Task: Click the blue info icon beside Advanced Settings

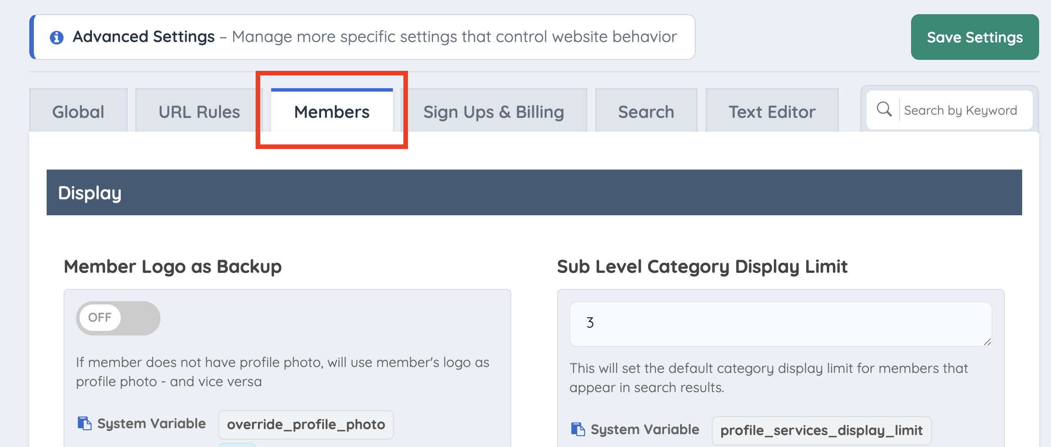Action: 57,37
